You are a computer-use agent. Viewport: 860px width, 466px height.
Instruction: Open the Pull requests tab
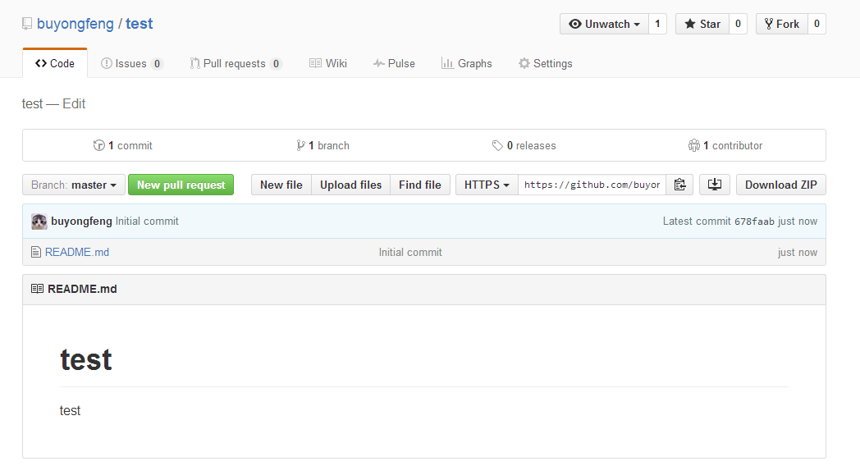click(x=236, y=63)
